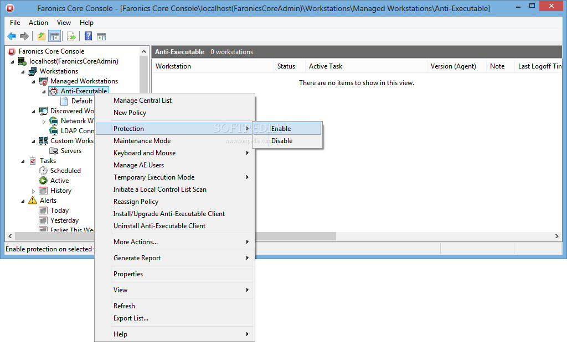Viewport: 567px width, 342px height.
Task: Click the Tasks checklist icon
Action: (x=33, y=161)
